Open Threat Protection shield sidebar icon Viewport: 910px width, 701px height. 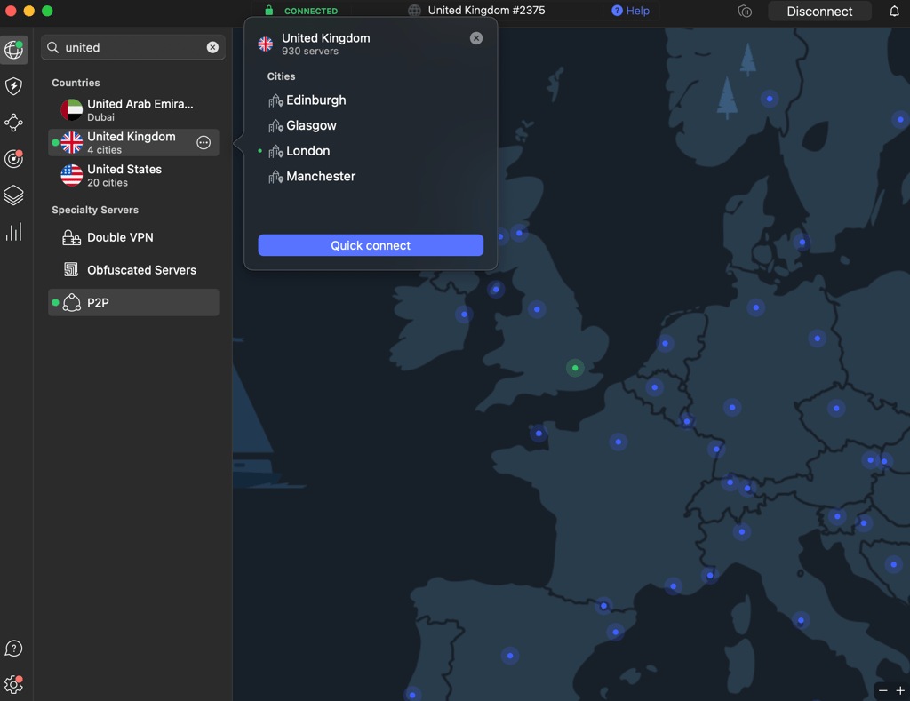click(14, 86)
